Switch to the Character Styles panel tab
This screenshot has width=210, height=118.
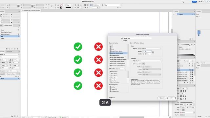click(11, 74)
